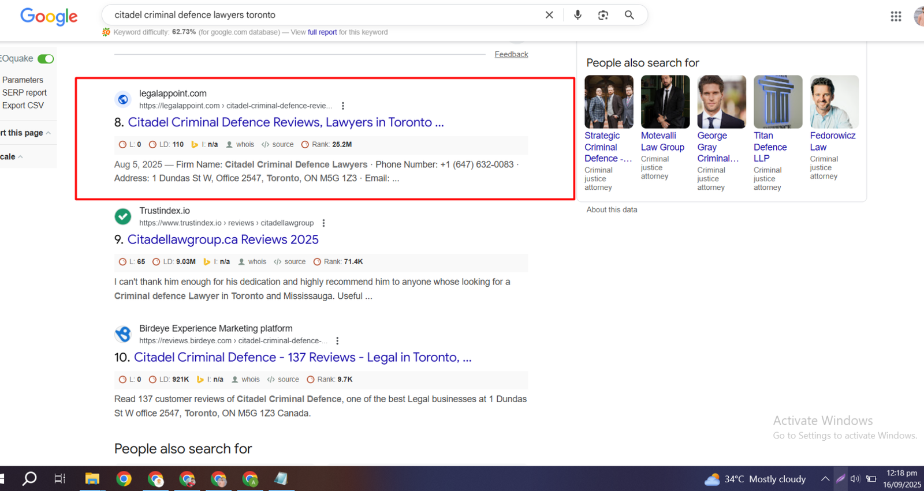The image size is (924, 491).
Task: Select Export CSV in SEOquake sidebar
Action: [x=23, y=106]
